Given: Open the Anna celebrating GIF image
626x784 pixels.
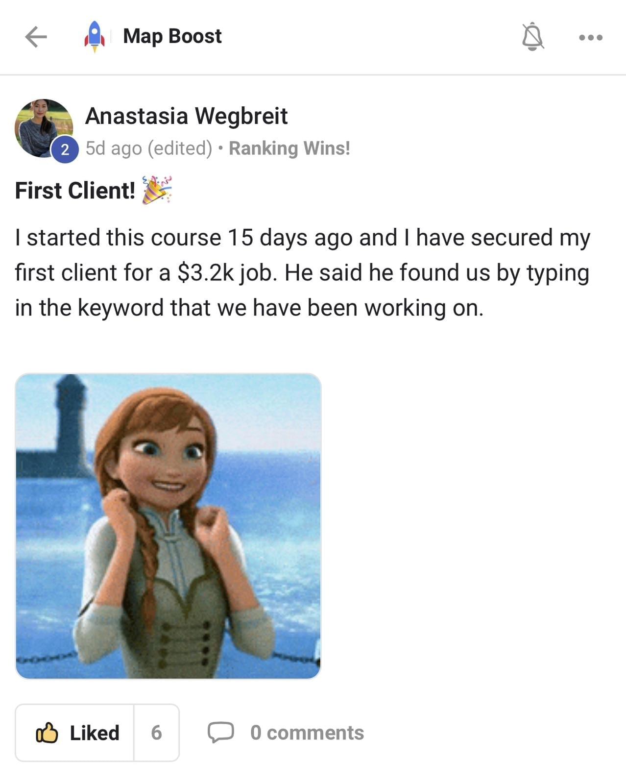Looking at the screenshot, I should pyautogui.click(x=168, y=526).
